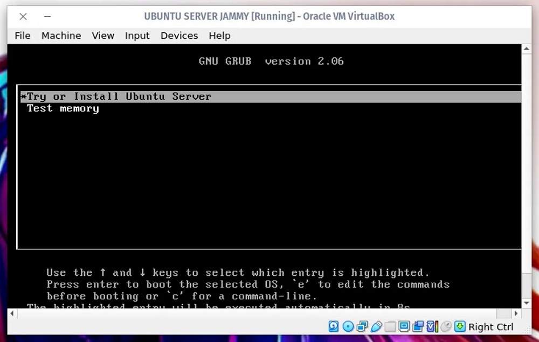539x342 pixels.
Task: Select the Test memory boot entry
Action: click(x=63, y=109)
